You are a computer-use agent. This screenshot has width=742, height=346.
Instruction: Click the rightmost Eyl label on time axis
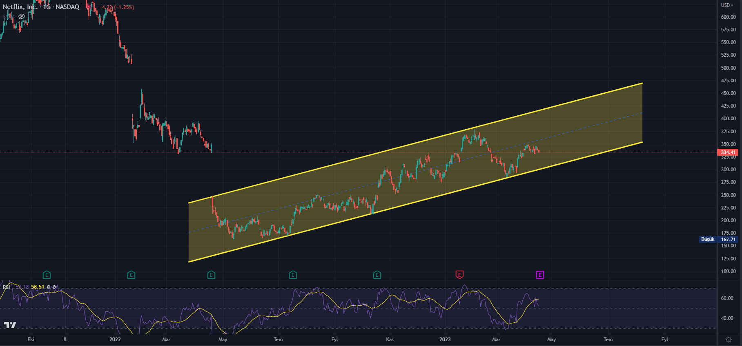665,339
